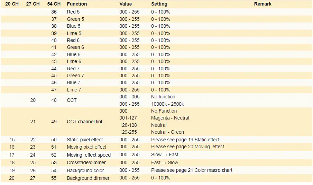Select the Remark column header

(x=263, y=4)
